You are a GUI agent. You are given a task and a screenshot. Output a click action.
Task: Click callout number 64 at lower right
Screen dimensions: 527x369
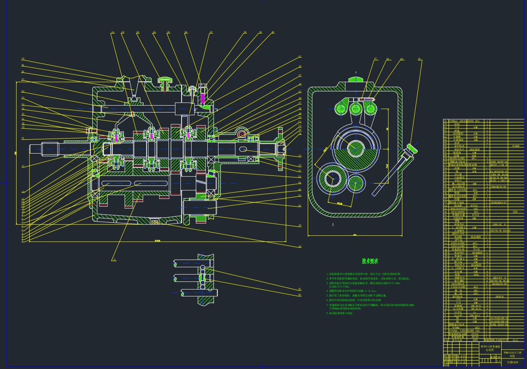click(x=300, y=247)
